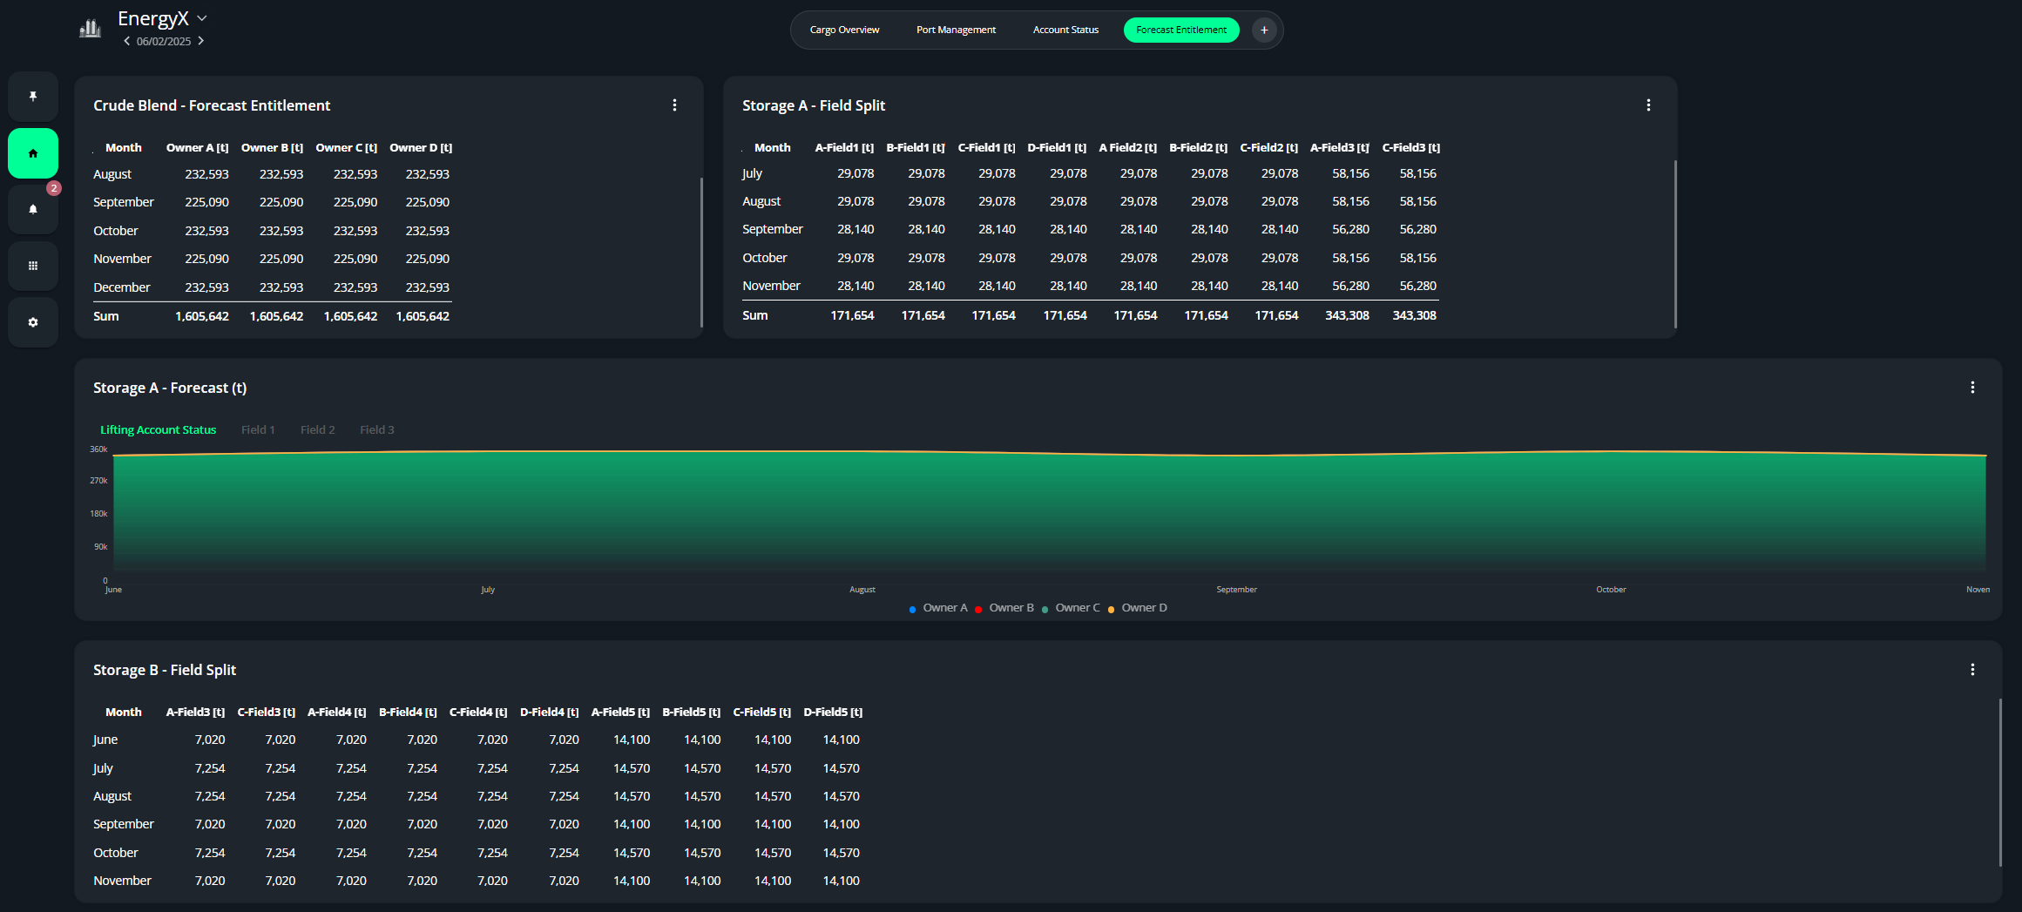The image size is (2022, 912).
Task: Select August row in Crude Blend table
Action: (x=272, y=174)
